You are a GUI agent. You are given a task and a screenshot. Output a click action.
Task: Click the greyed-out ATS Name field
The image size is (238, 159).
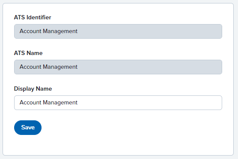click(118, 67)
